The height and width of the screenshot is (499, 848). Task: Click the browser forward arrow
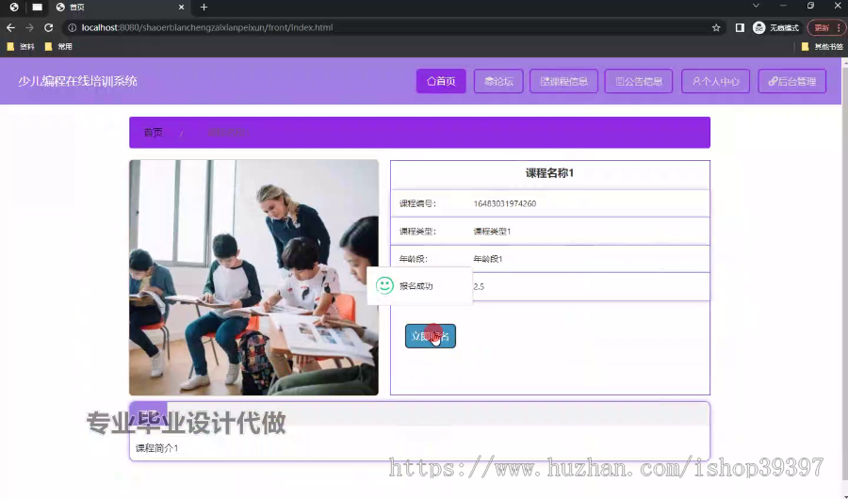click(x=29, y=27)
